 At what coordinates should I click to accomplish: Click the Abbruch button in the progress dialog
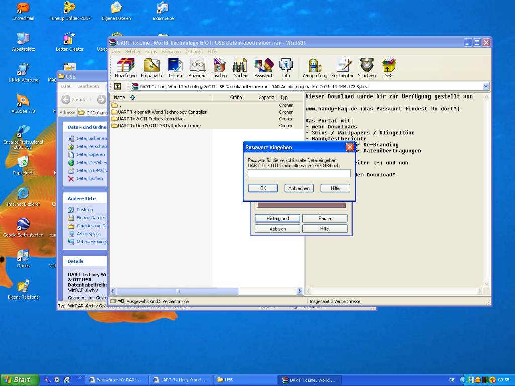[278, 229]
